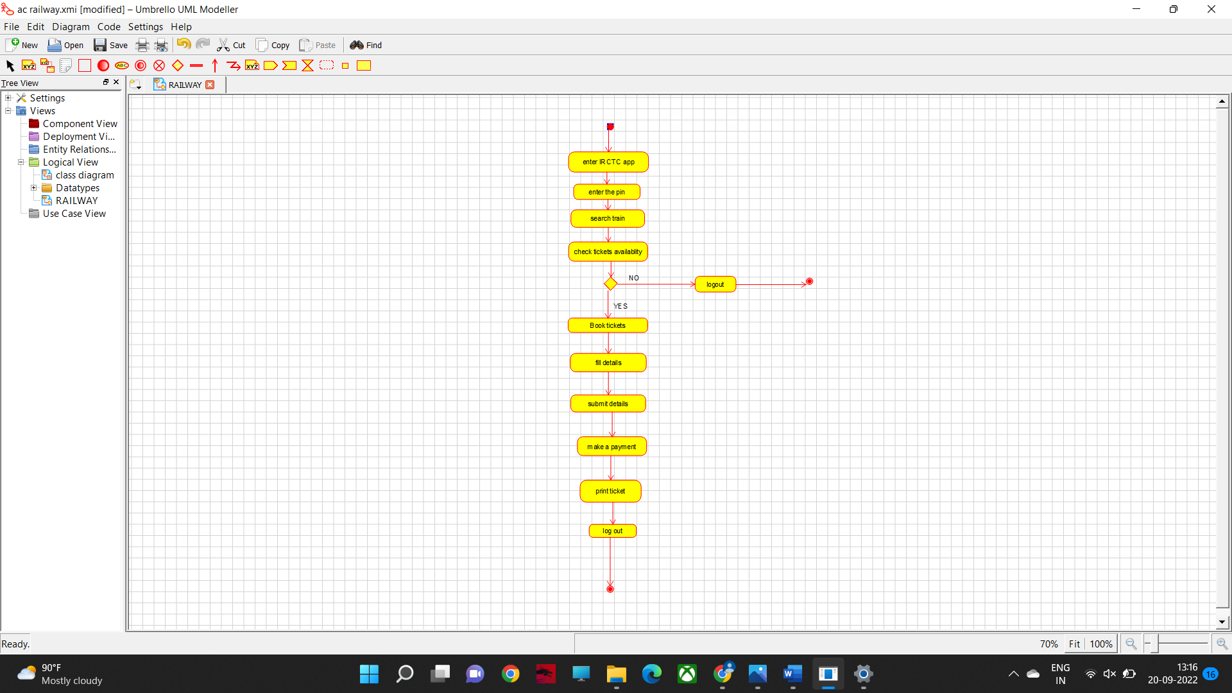Screen dimensions: 1232x693
Task: Select the End Activity bullseye tool
Action: click(141, 65)
